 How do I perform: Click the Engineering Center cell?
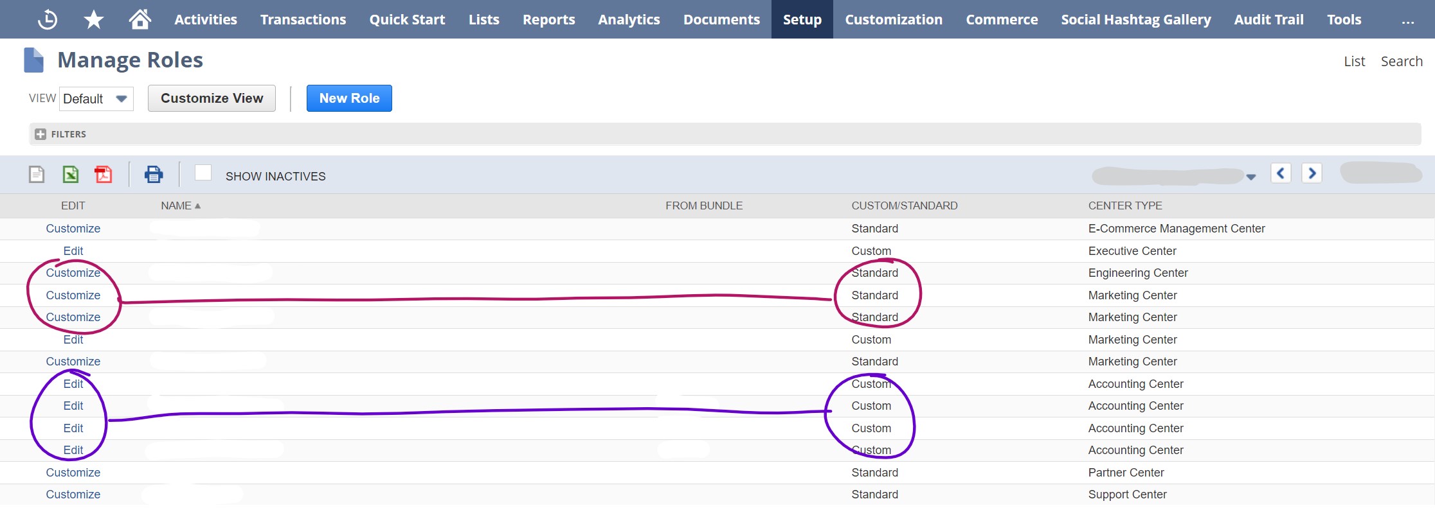(1138, 273)
